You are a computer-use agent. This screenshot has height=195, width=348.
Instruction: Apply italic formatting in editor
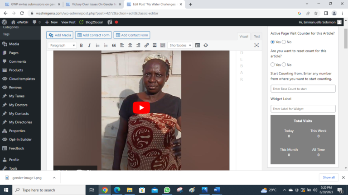[89, 45]
